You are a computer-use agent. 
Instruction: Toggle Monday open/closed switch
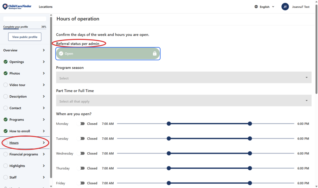coord(82,124)
